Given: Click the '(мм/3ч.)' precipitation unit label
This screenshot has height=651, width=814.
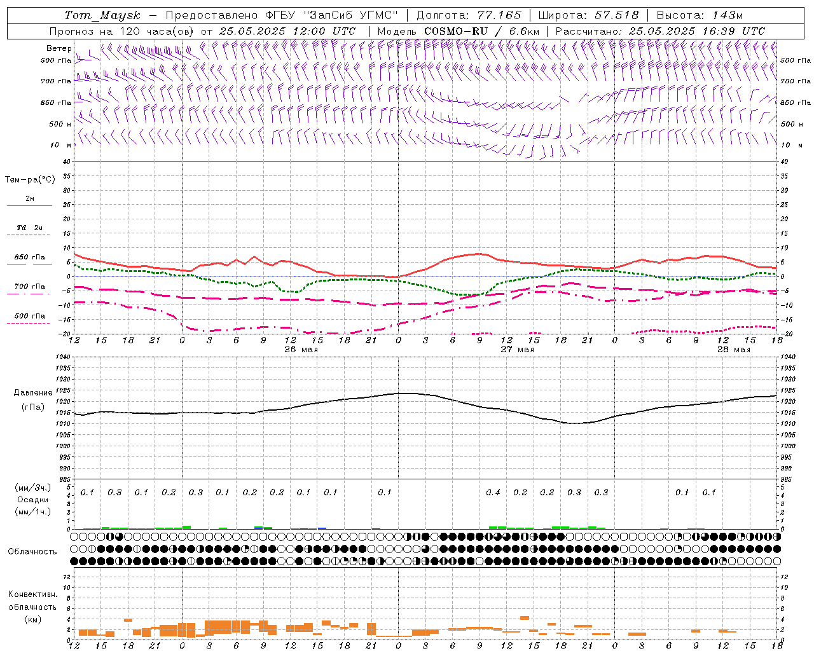Looking at the screenshot, I should 34,488.
